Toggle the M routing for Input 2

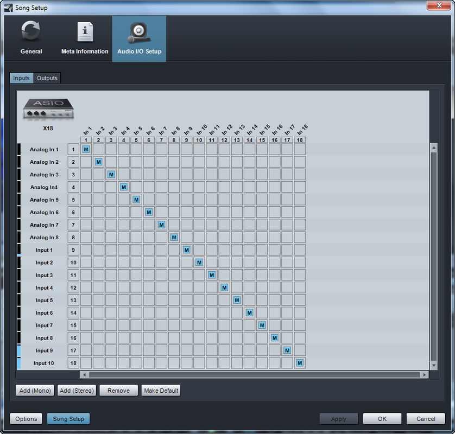[x=199, y=263]
